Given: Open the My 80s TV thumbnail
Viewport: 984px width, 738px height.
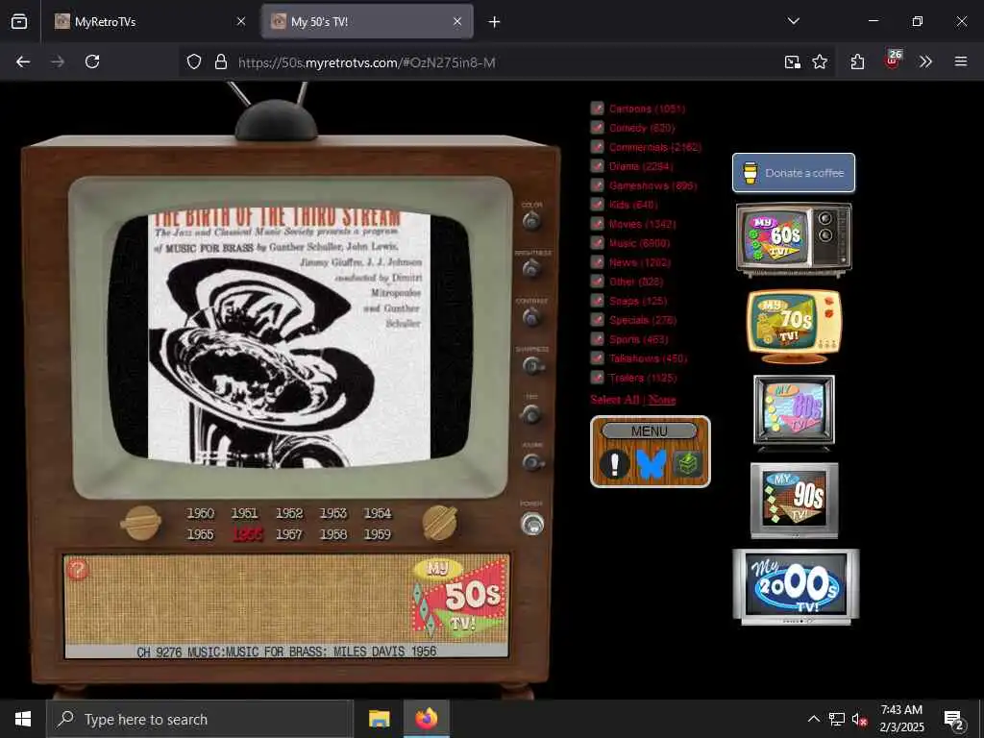Looking at the screenshot, I should [x=794, y=412].
